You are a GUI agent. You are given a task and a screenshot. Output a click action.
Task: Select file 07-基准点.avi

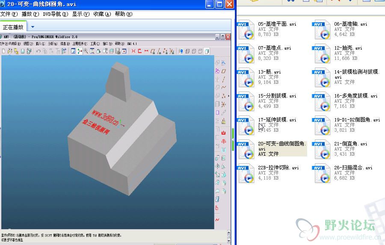(x=275, y=48)
